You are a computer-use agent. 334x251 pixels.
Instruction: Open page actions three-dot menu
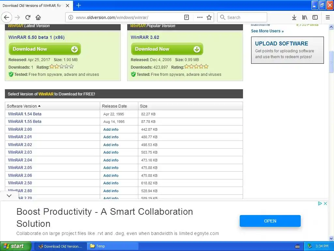(200, 18)
